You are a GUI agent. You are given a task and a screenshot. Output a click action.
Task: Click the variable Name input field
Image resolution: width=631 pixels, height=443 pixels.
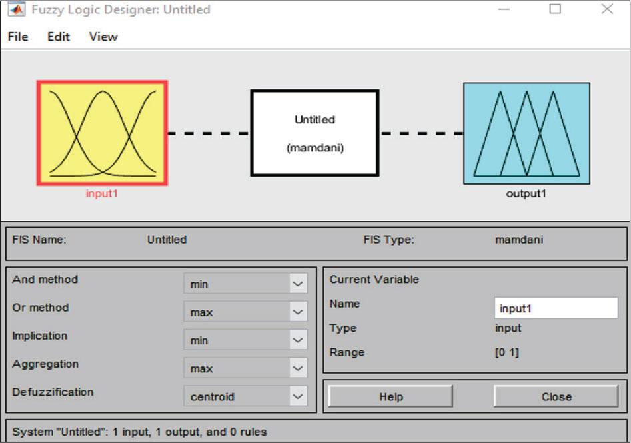[x=556, y=308]
